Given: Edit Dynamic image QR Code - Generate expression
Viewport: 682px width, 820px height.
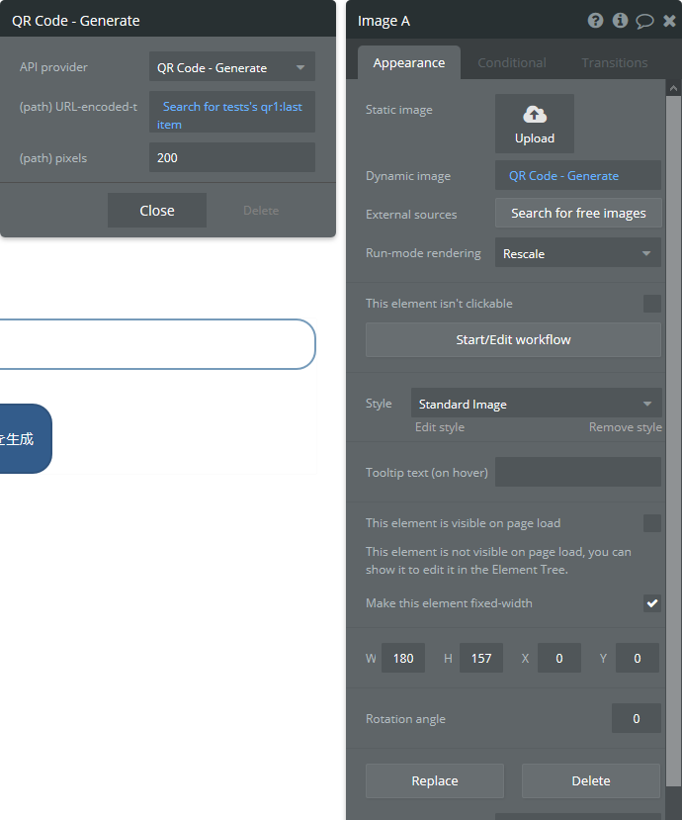Looking at the screenshot, I should point(578,175).
